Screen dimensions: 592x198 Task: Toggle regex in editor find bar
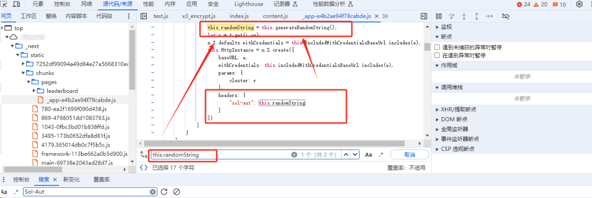(x=381, y=155)
